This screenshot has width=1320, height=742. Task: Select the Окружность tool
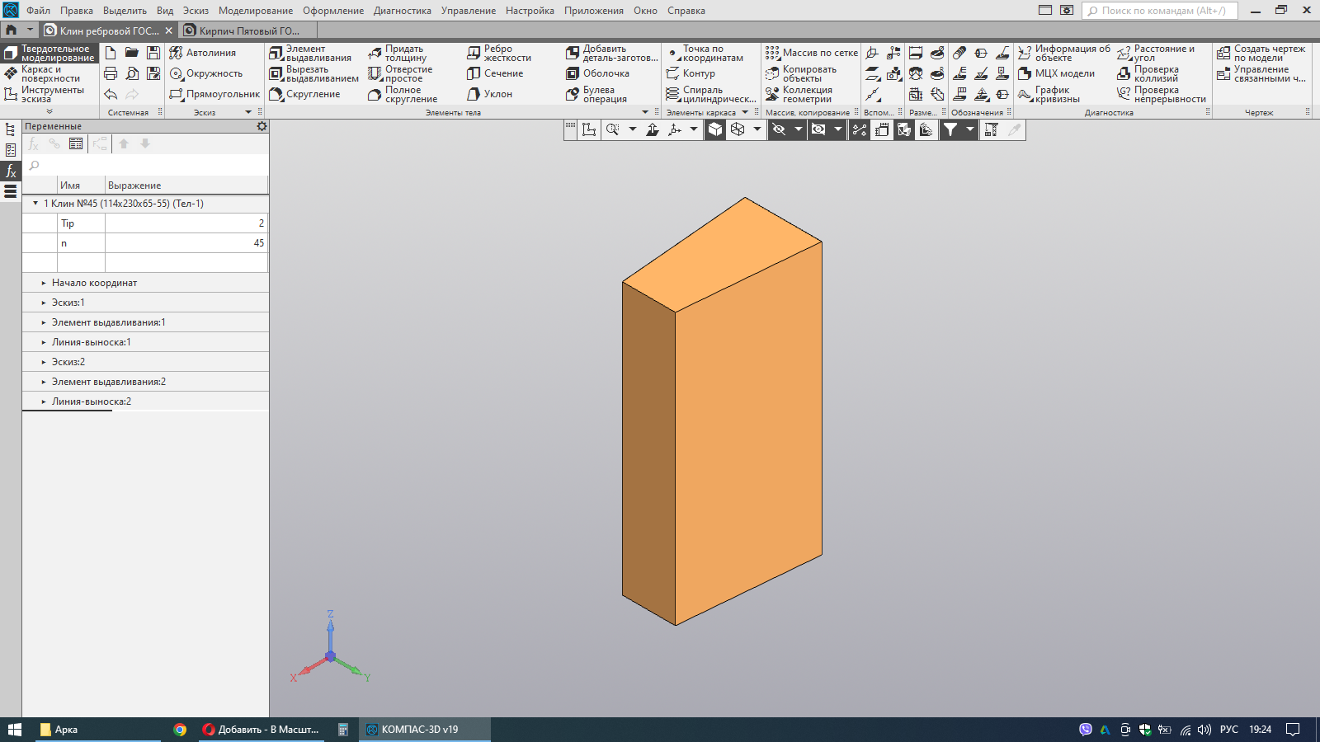pos(206,73)
